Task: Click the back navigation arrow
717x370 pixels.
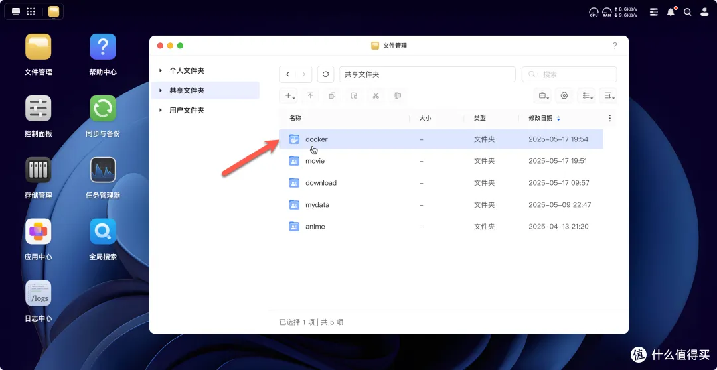Action: (x=288, y=74)
